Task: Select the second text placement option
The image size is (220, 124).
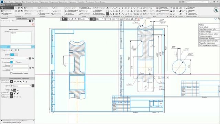Action: tap(15, 81)
